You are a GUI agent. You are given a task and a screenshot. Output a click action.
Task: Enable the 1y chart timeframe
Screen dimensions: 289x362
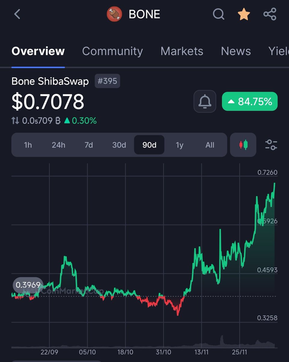pos(179,145)
